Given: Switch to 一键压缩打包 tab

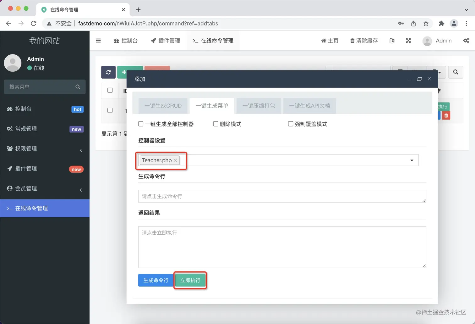Looking at the screenshot, I should click(x=259, y=106).
